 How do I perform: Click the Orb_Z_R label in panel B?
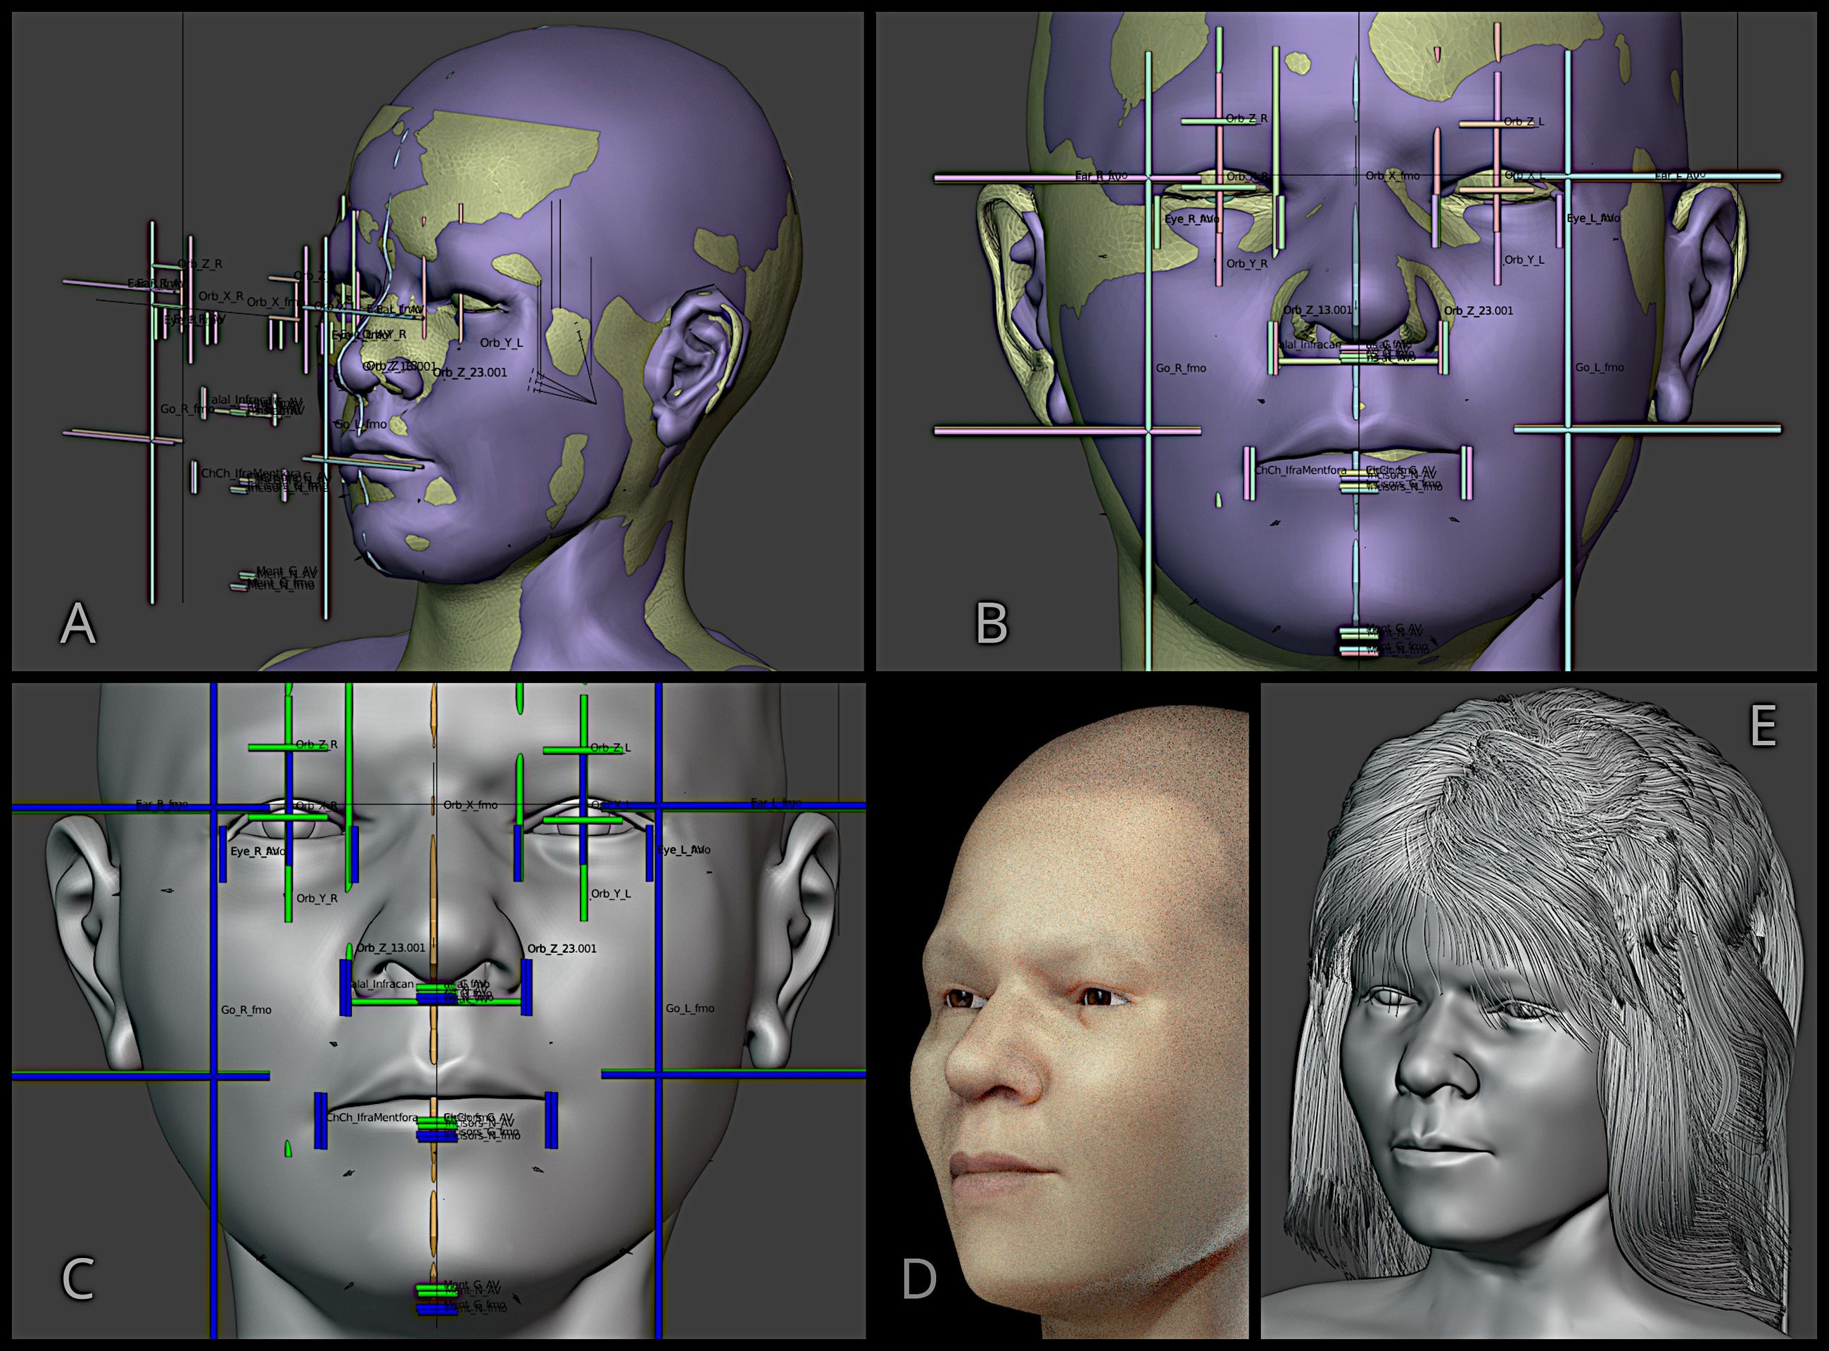(x=1246, y=119)
